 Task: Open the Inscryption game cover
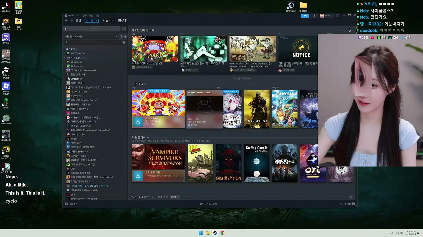pos(229,163)
